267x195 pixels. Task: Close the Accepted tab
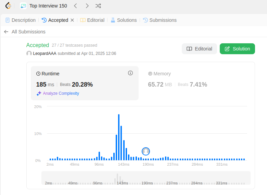(72, 20)
